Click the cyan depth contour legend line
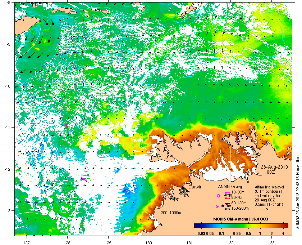The width and height of the screenshot is (302, 245). tap(169, 216)
